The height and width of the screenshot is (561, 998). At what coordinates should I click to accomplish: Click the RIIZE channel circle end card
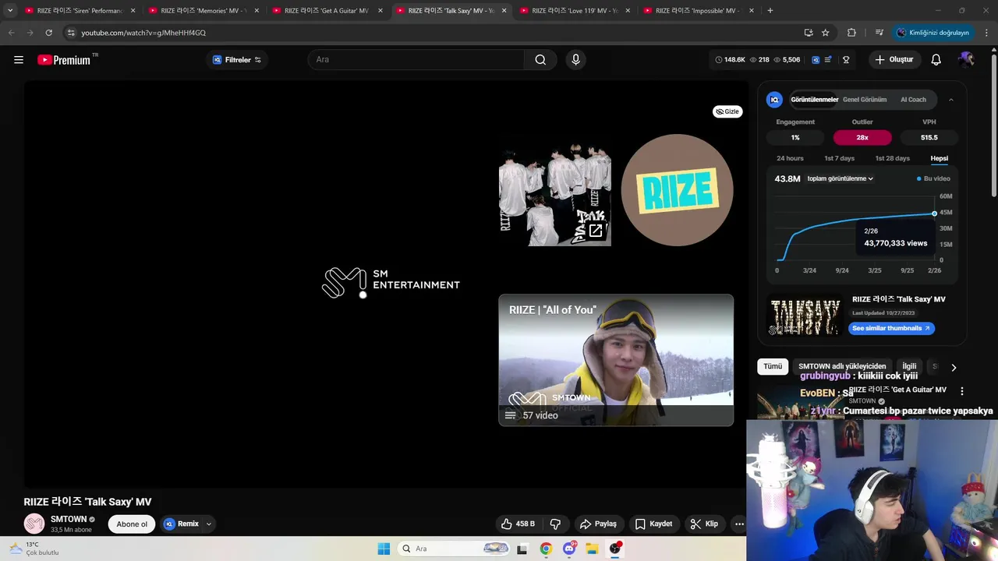tap(677, 190)
